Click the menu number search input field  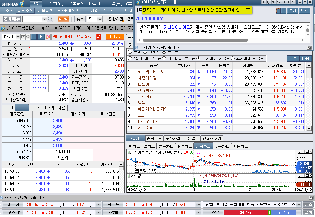[32, 19]
